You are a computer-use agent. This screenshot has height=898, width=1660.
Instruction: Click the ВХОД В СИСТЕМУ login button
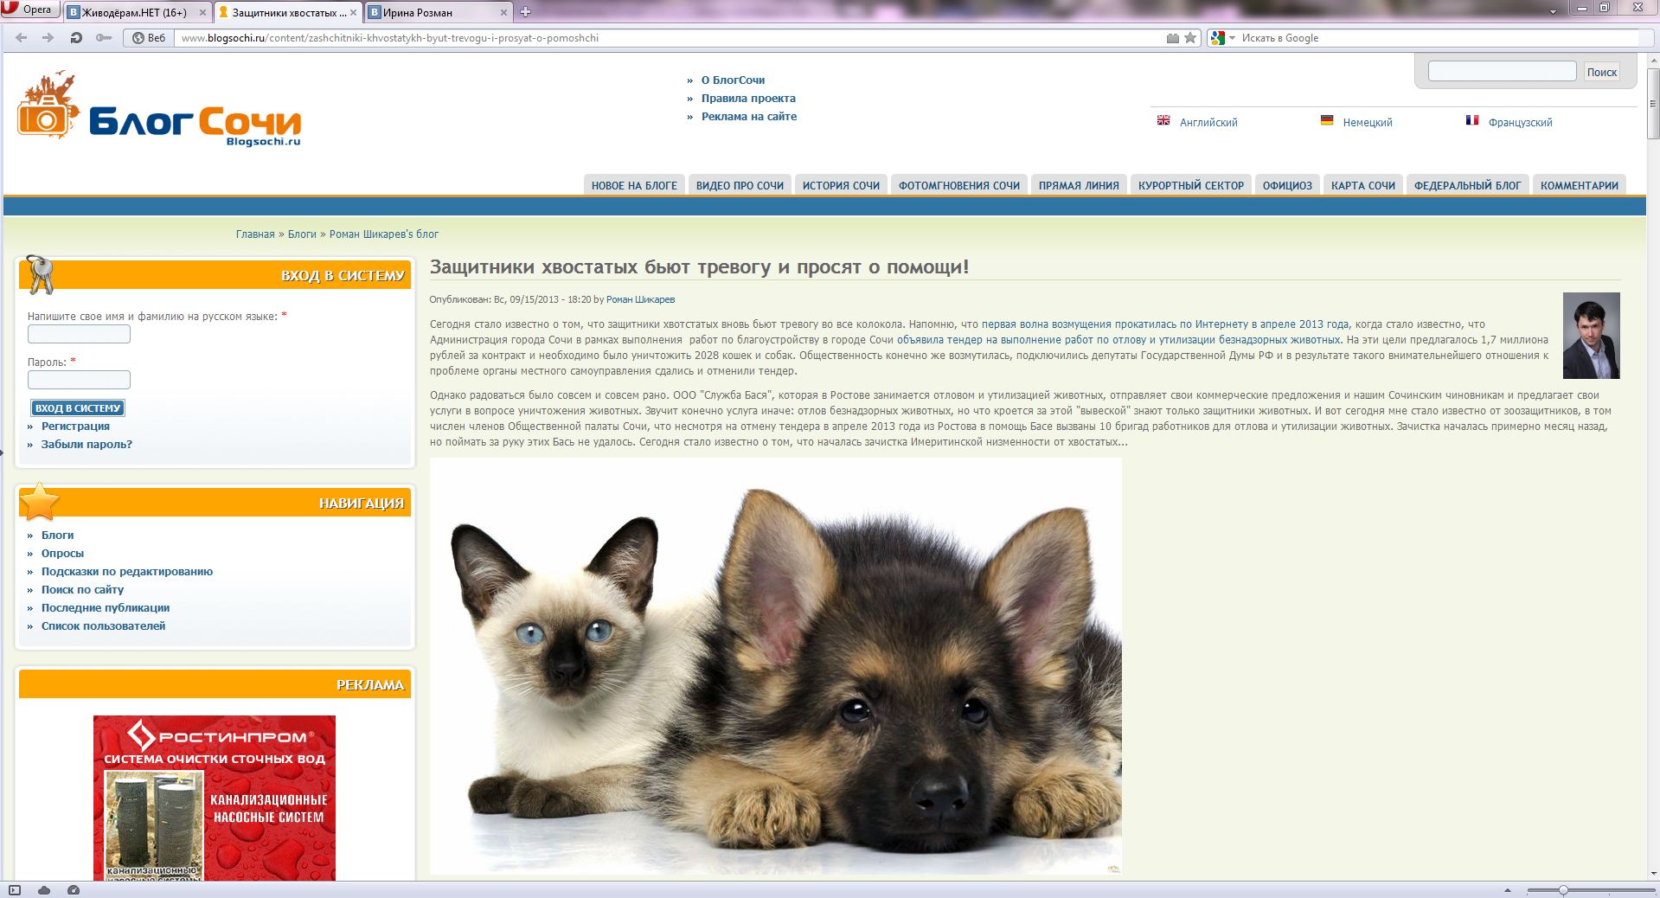click(78, 407)
